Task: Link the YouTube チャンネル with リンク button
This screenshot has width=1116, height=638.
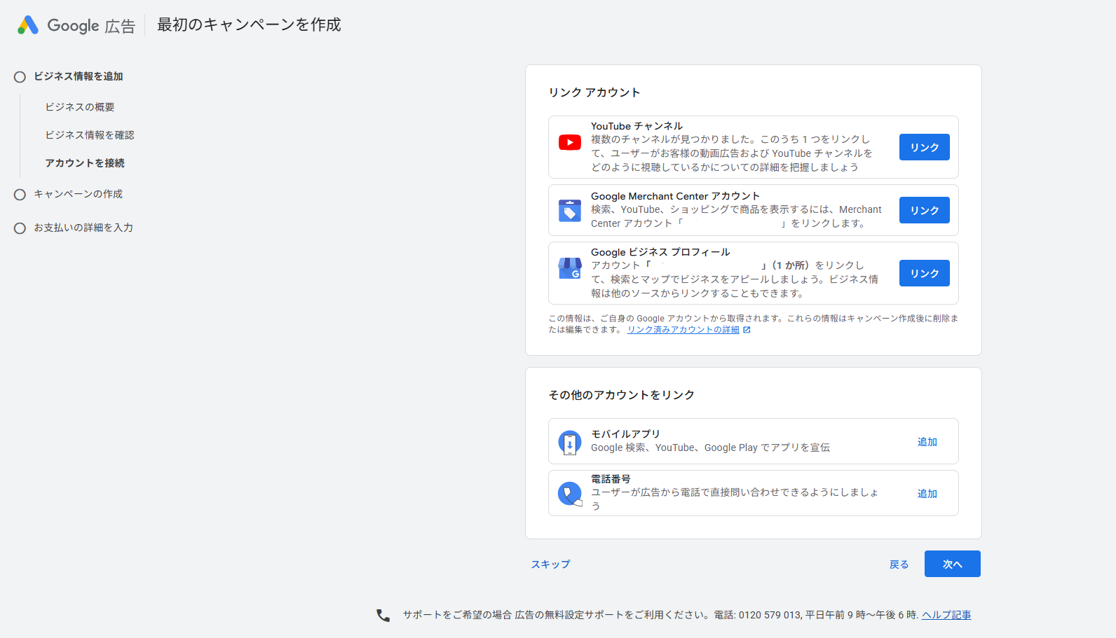Action: (925, 147)
